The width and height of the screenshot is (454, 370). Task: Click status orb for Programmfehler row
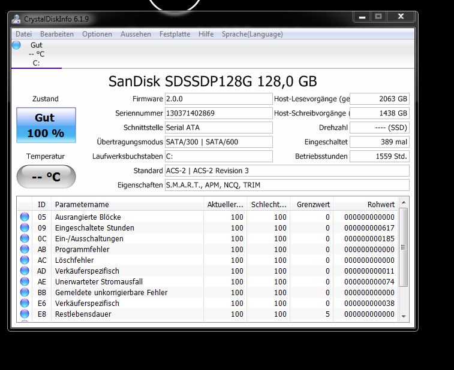tap(25, 249)
